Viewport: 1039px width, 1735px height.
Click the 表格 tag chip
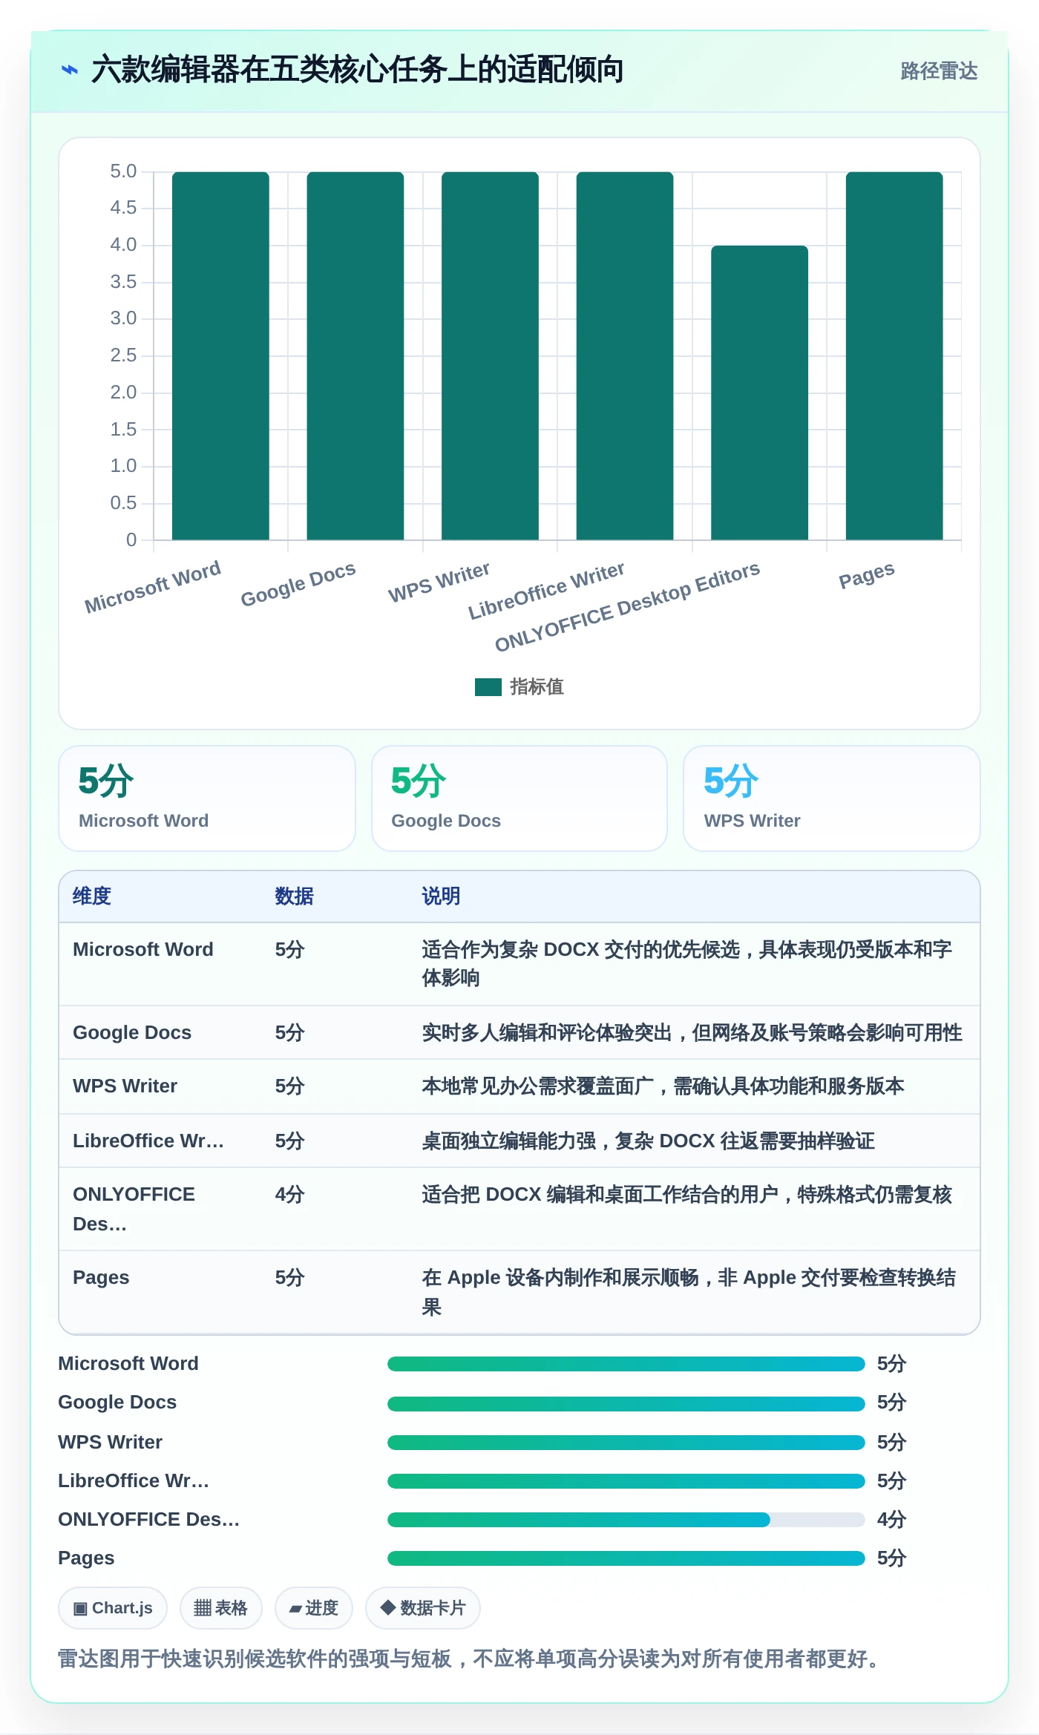tap(221, 1608)
